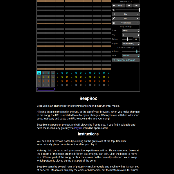Screen dimensions: 174x174
Task: Open the Rhythm dropdown
Action: [x=131, y=43]
